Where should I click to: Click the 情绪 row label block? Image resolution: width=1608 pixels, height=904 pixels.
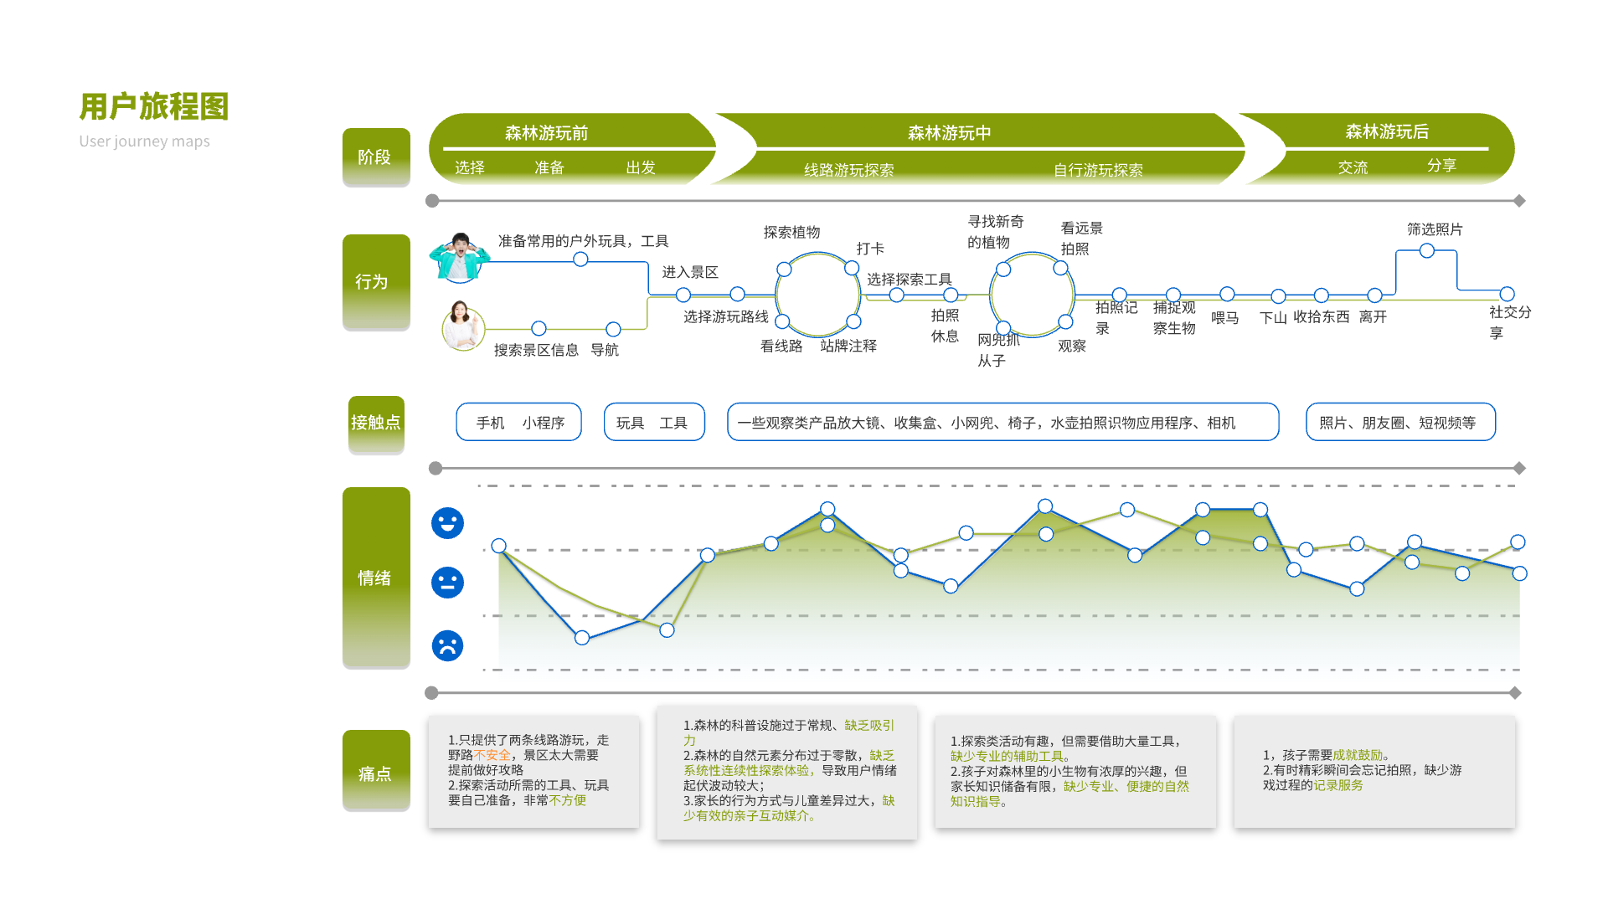point(375,578)
